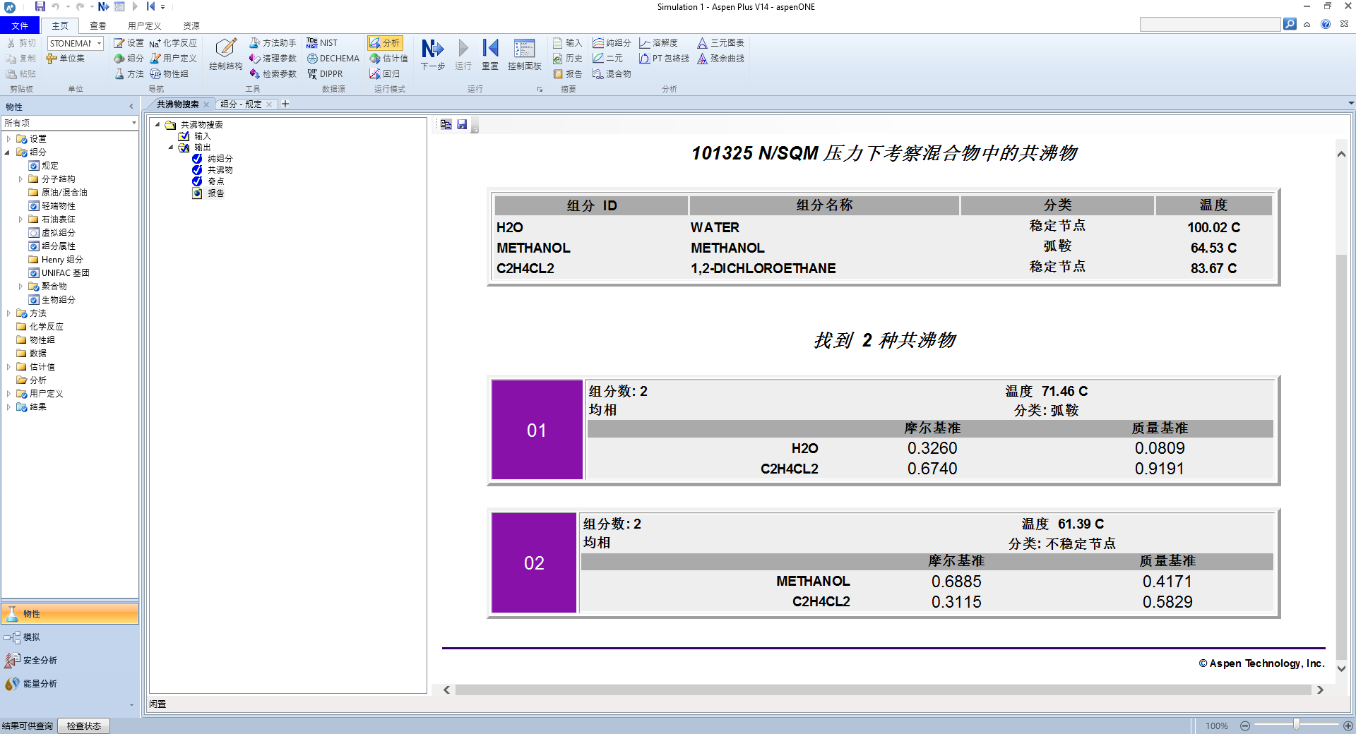Screen dimensions: 1356x734
Task: Switch to the 查看 ribbon tab
Action: (x=97, y=25)
